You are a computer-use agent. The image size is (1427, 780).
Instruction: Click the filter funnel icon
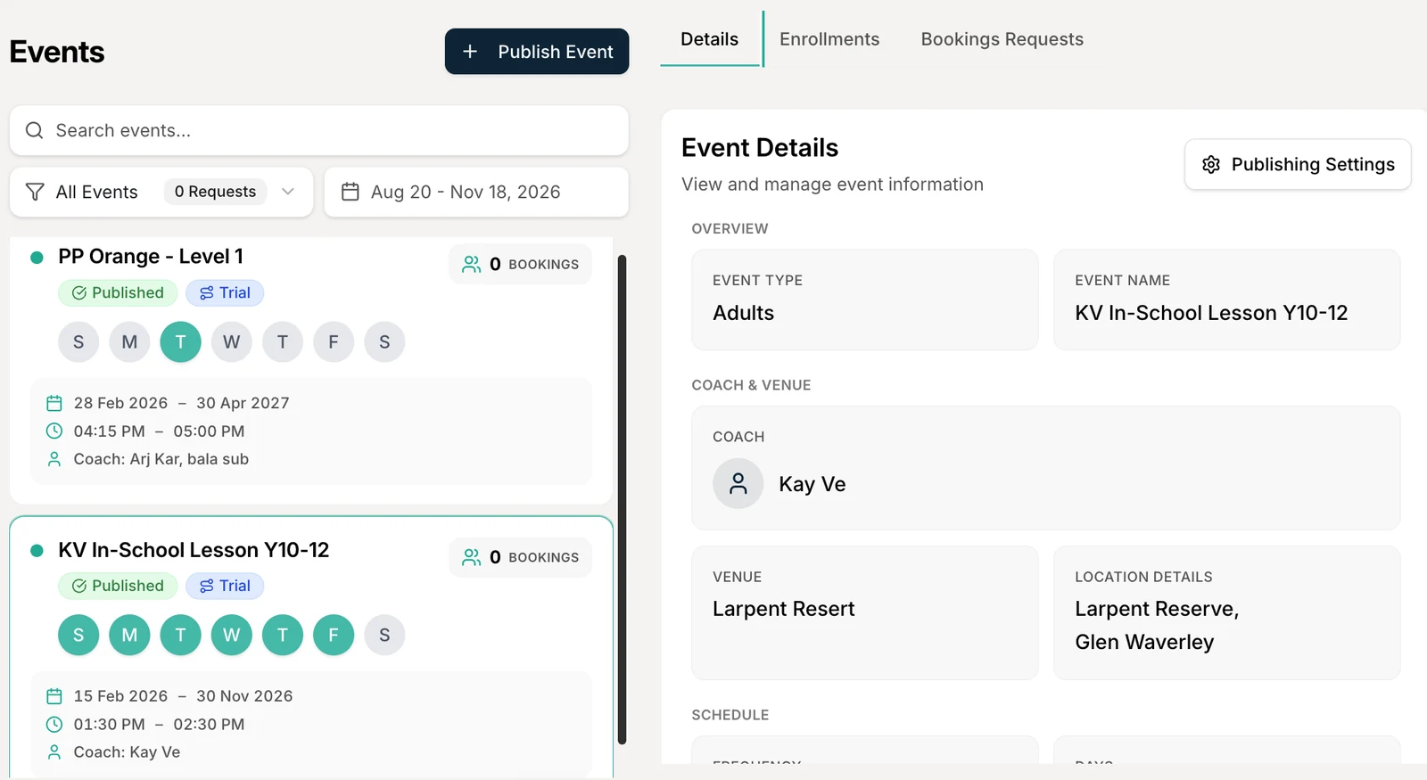coord(35,192)
